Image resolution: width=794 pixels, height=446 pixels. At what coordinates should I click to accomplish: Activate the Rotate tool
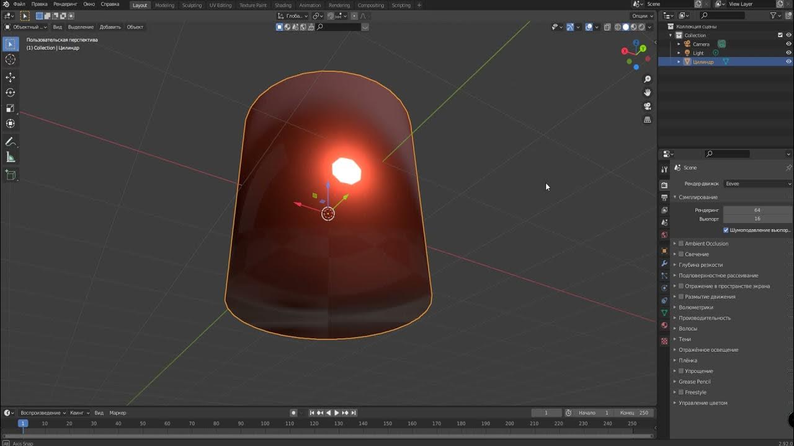pyautogui.click(x=11, y=93)
